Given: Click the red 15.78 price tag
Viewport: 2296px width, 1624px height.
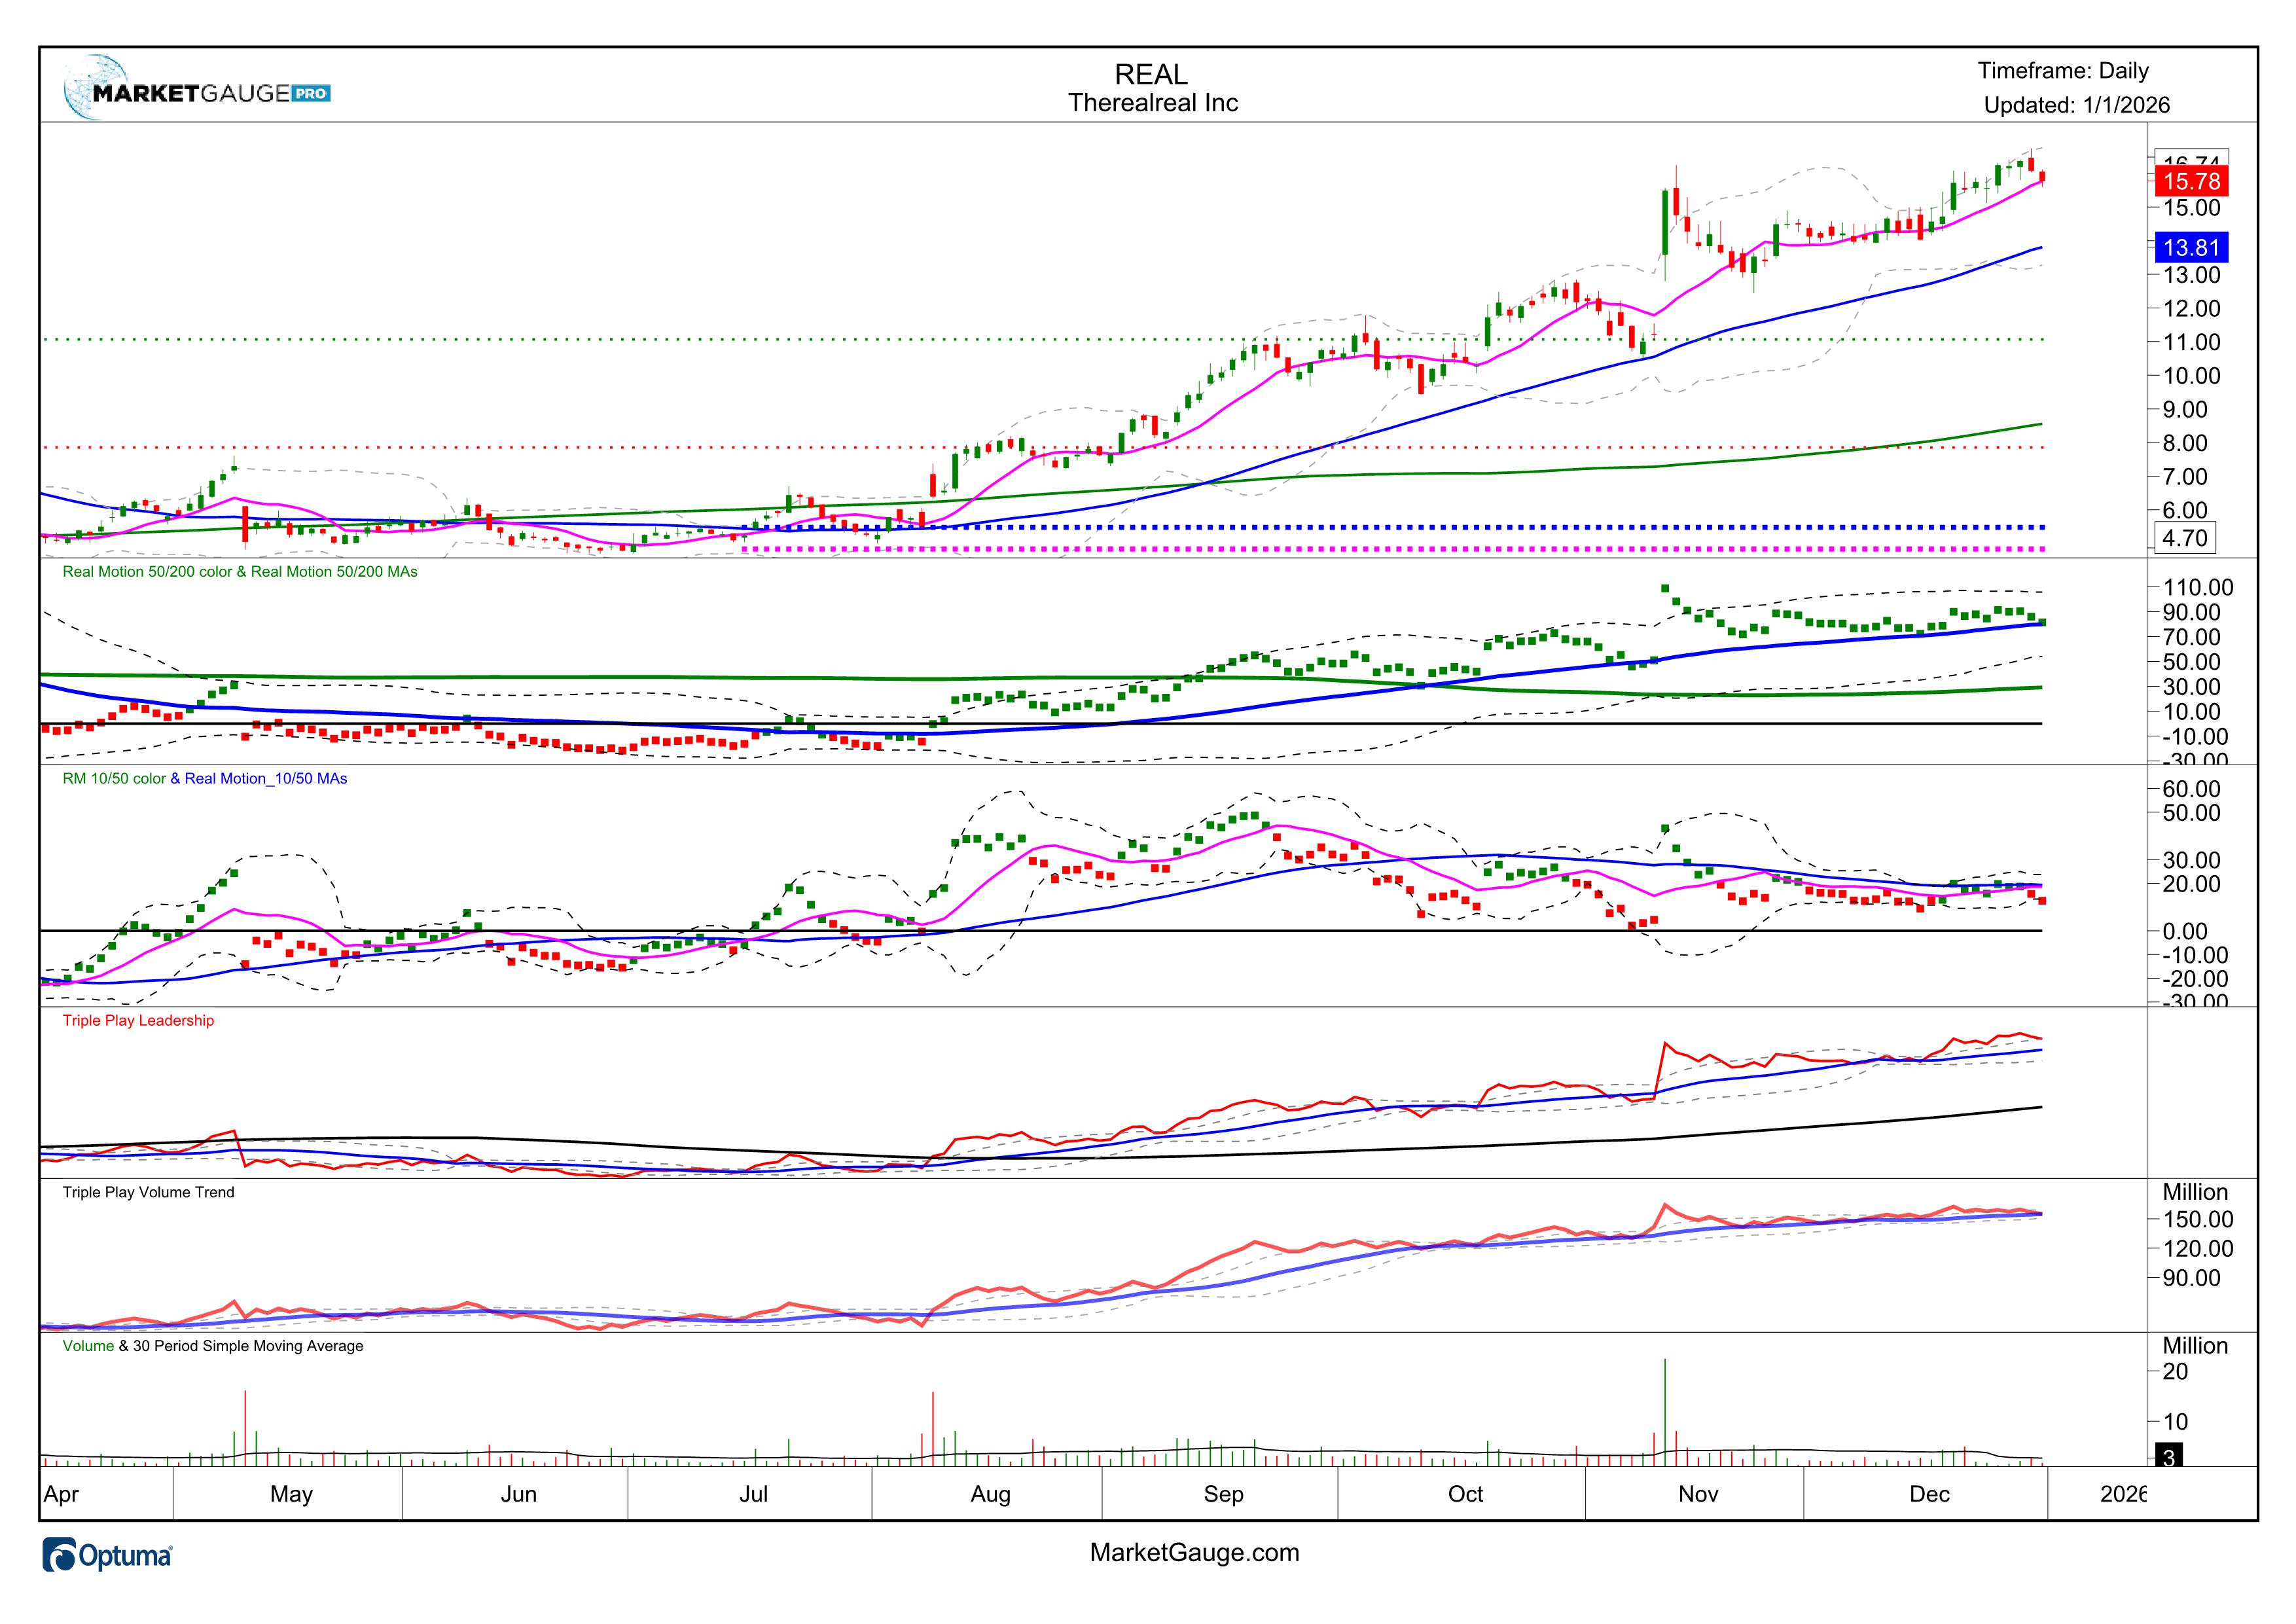Looking at the screenshot, I should click(2191, 182).
